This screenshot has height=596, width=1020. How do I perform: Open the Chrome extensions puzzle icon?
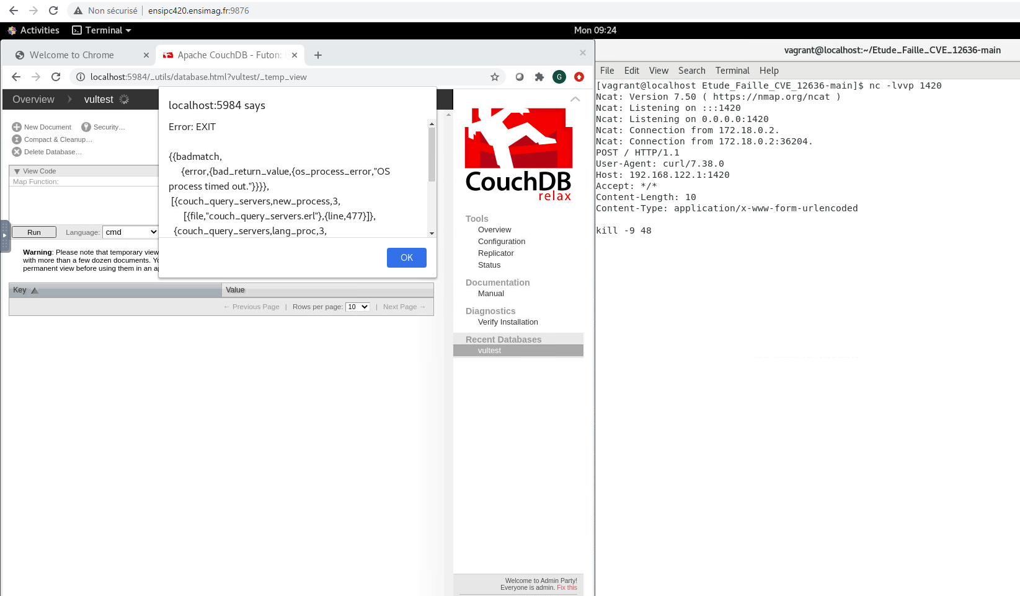[539, 77]
